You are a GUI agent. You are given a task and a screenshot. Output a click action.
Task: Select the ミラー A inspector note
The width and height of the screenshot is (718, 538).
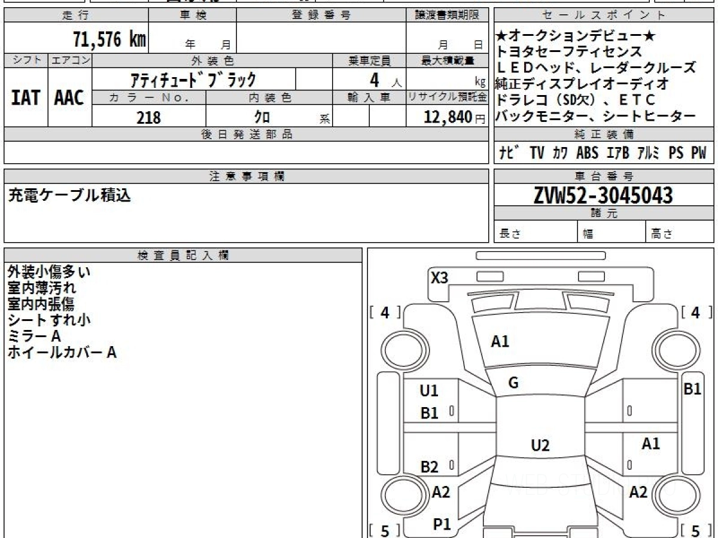(x=34, y=336)
